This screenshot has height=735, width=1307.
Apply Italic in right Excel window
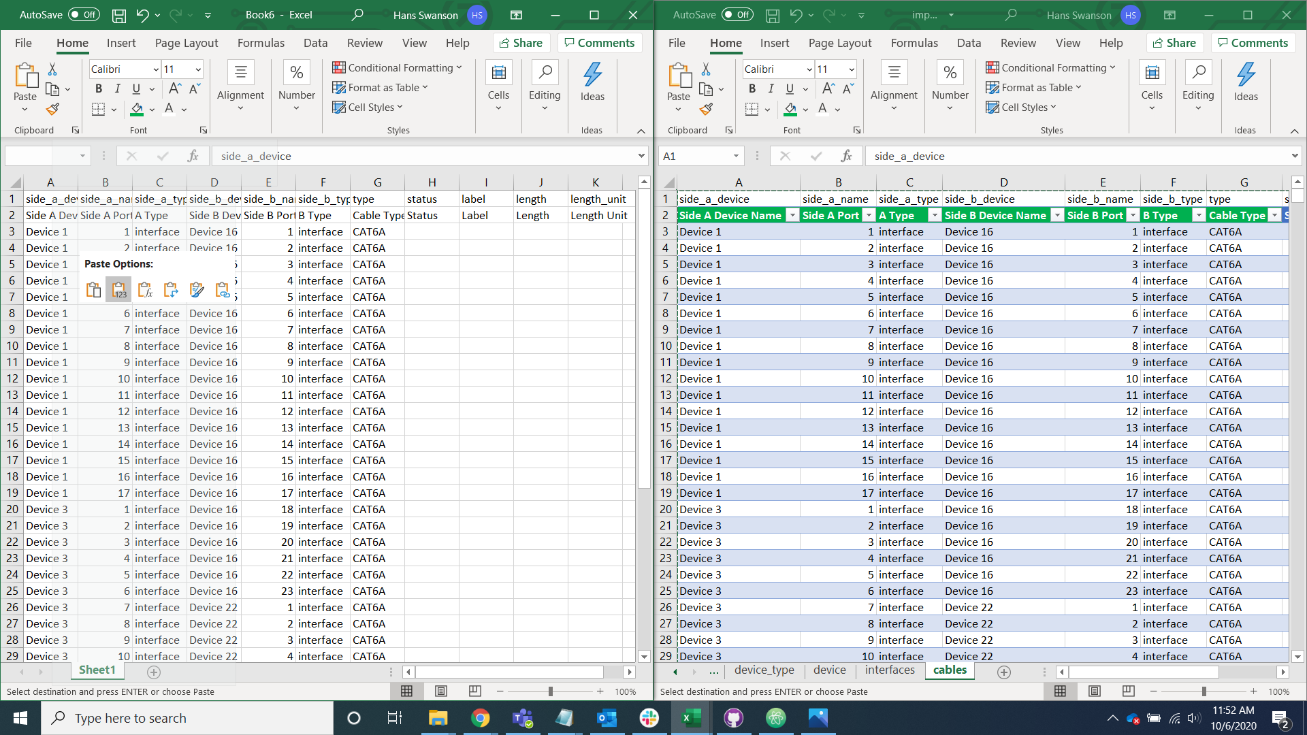[x=771, y=88]
